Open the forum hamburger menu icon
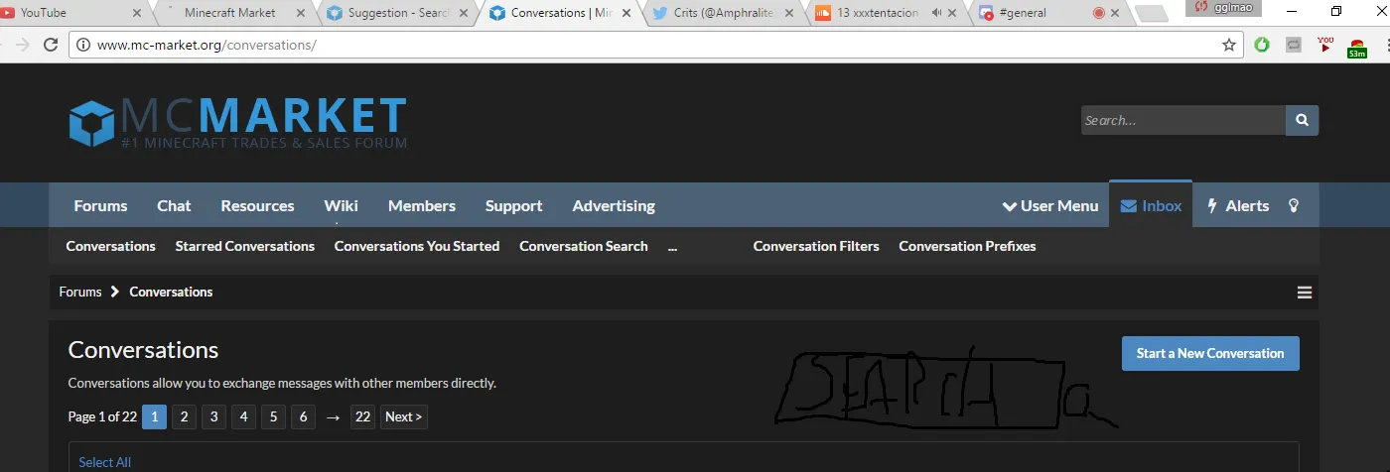This screenshot has width=1390, height=472. click(1305, 292)
